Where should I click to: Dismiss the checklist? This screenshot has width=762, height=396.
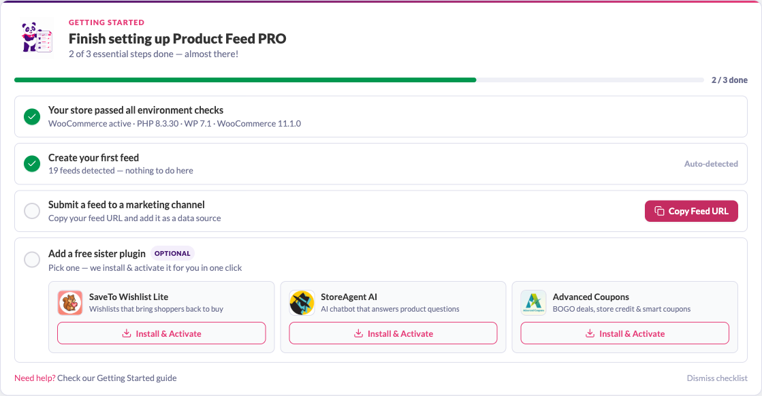[x=717, y=378]
